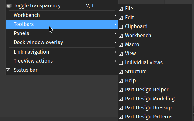This screenshot has width=194, height=121.
Task: Toggle the Status bar checkbox
Action: pos(8,70)
